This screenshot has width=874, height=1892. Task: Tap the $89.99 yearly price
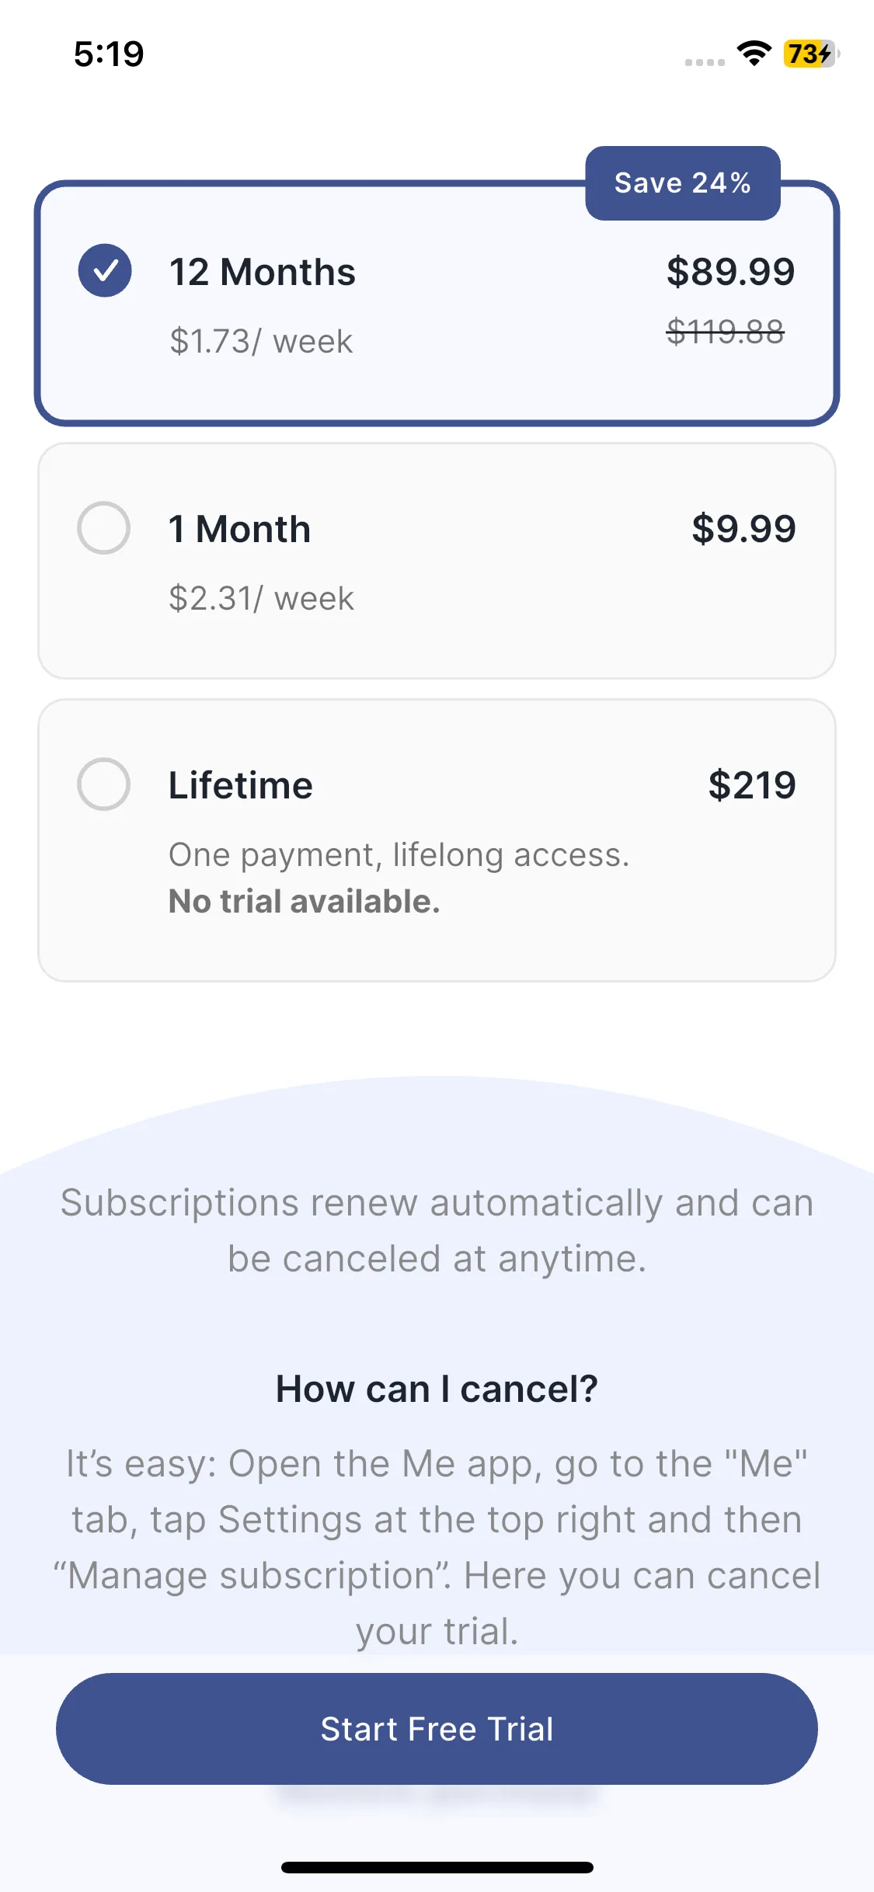(x=730, y=272)
